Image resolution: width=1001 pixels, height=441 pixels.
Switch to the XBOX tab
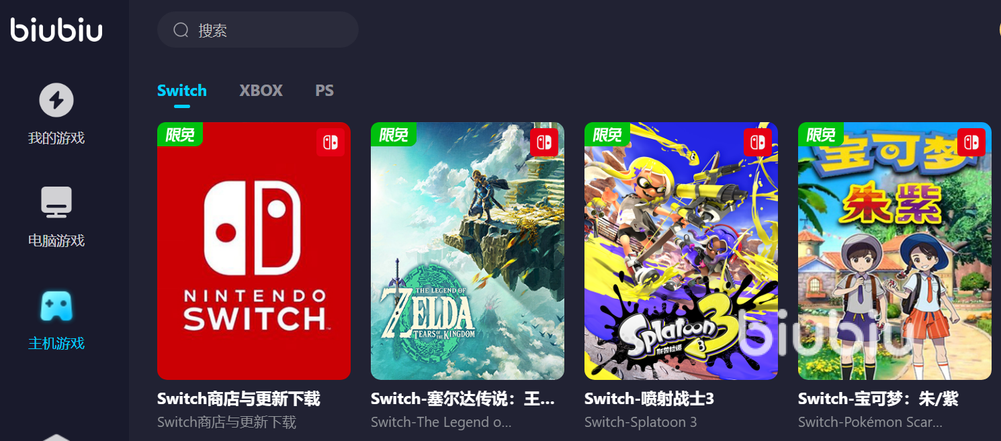click(x=261, y=91)
